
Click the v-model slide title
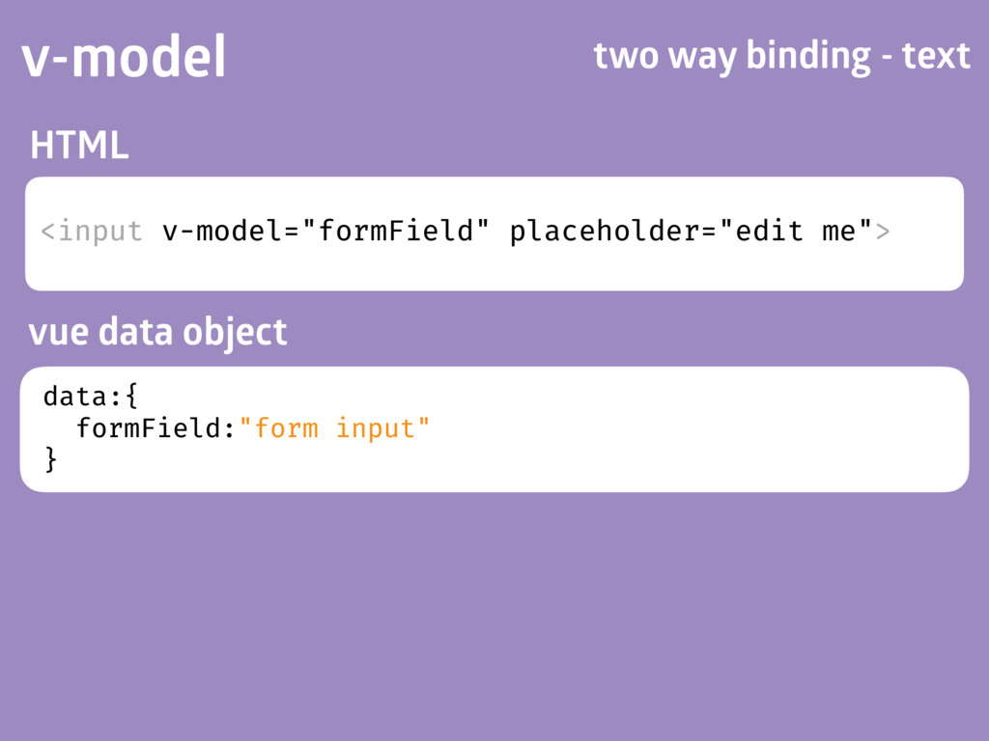click(124, 56)
